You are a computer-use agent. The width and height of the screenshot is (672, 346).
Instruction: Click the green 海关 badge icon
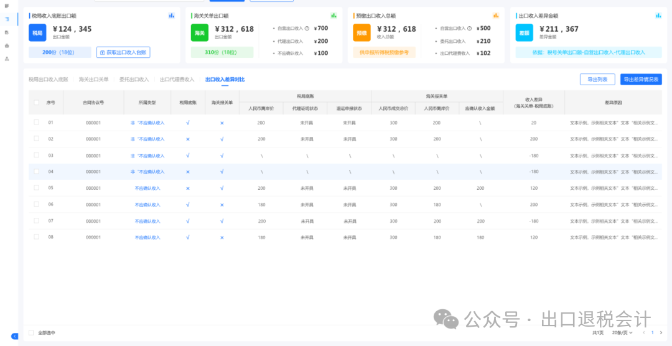tap(199, 33)
